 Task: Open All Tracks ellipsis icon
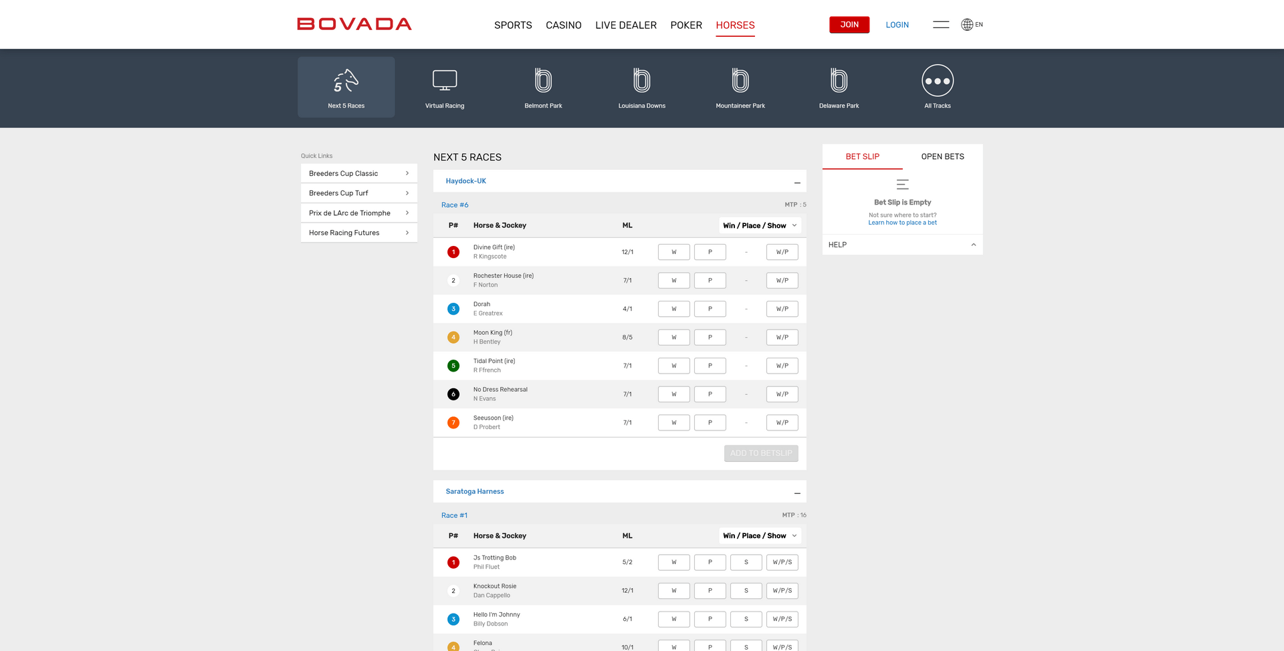(x=938, y=81)
